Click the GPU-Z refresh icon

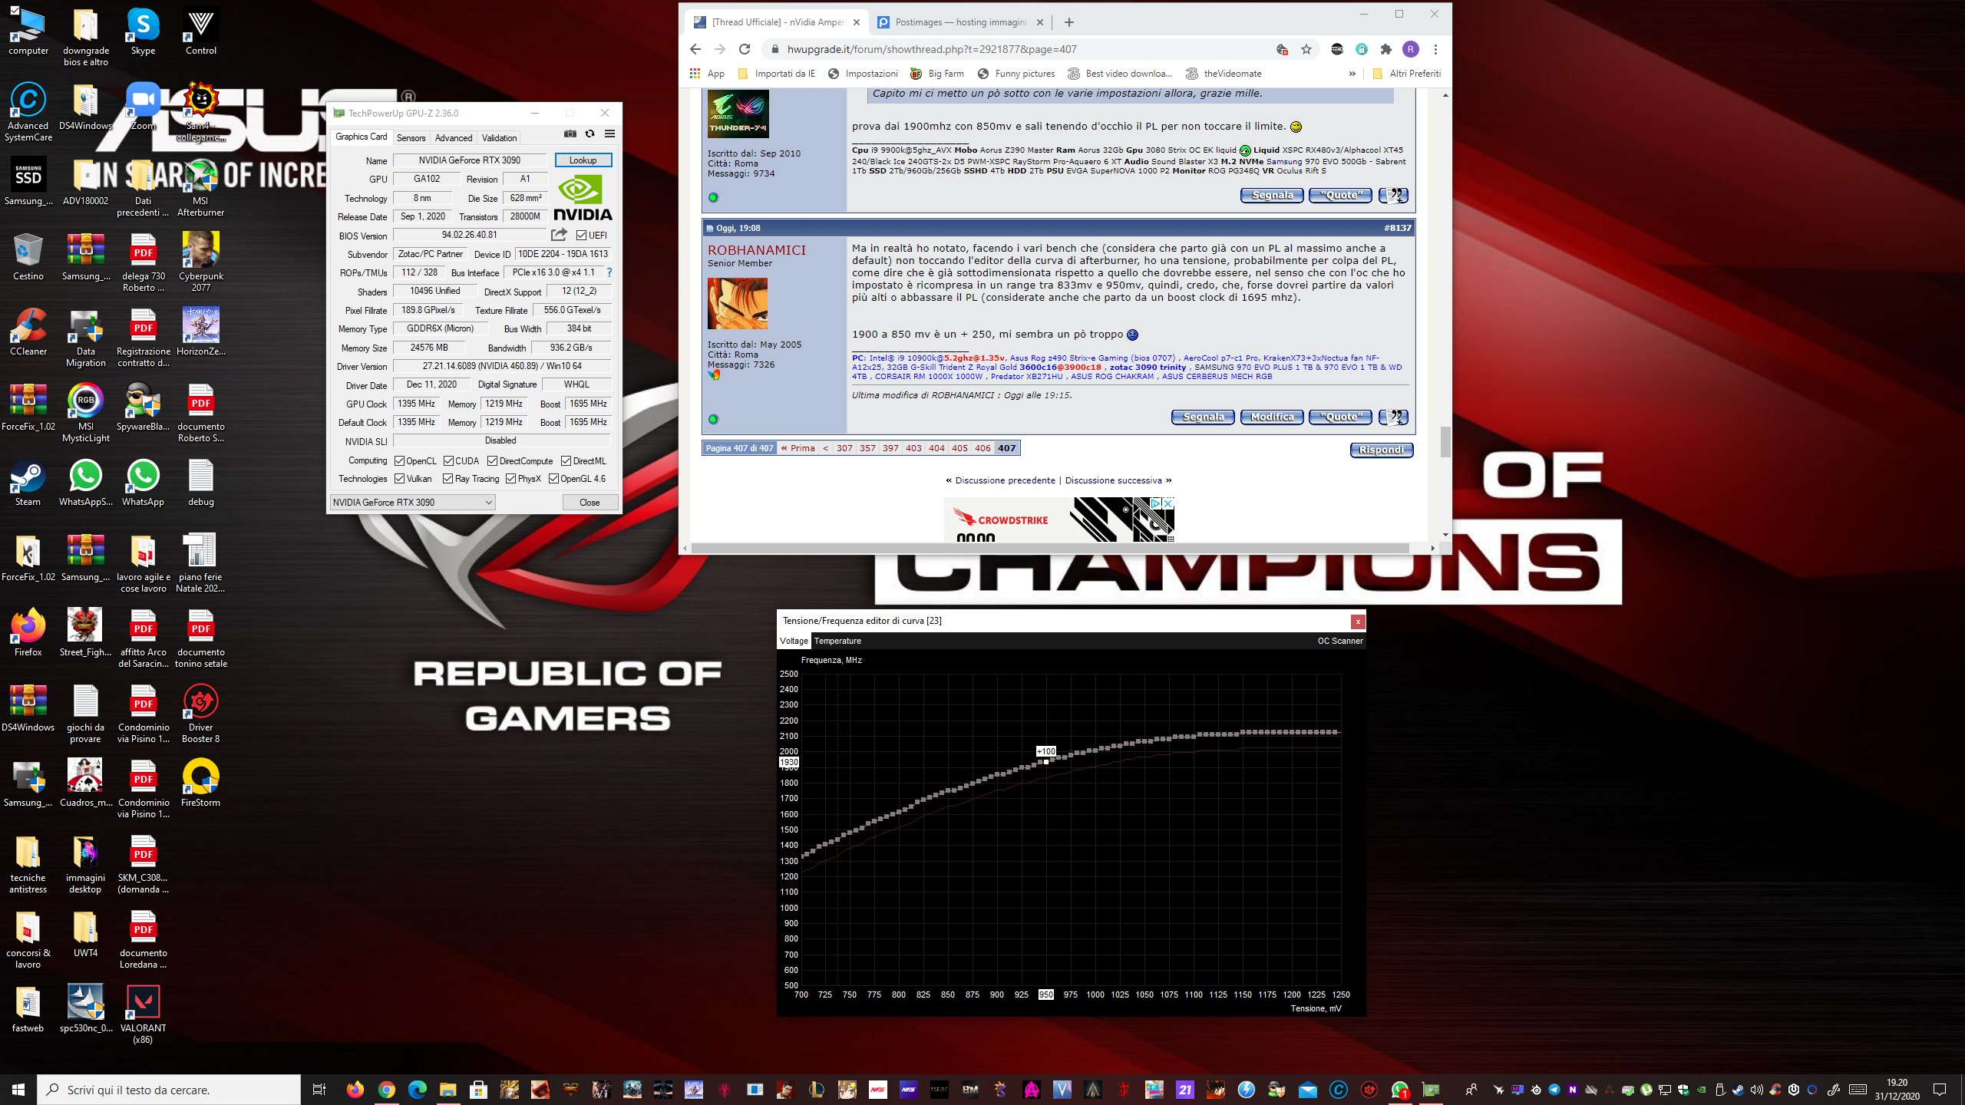pos(589,134)
